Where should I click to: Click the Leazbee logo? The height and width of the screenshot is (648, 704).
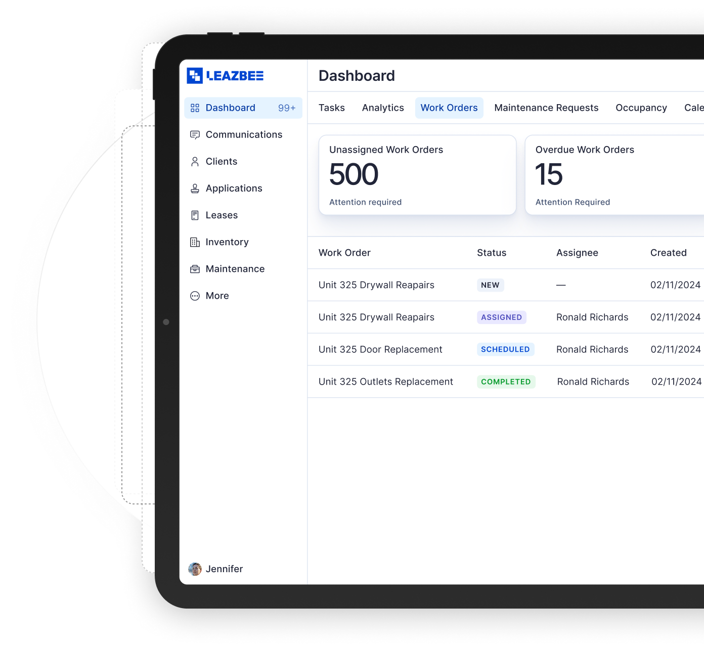tap(225, 75)
